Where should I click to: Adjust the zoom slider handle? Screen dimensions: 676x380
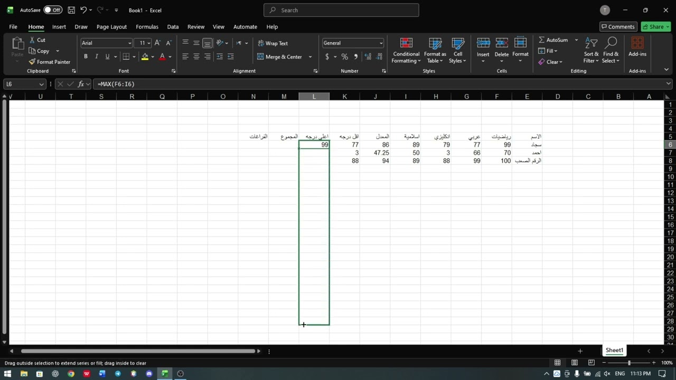coord(629,363)
